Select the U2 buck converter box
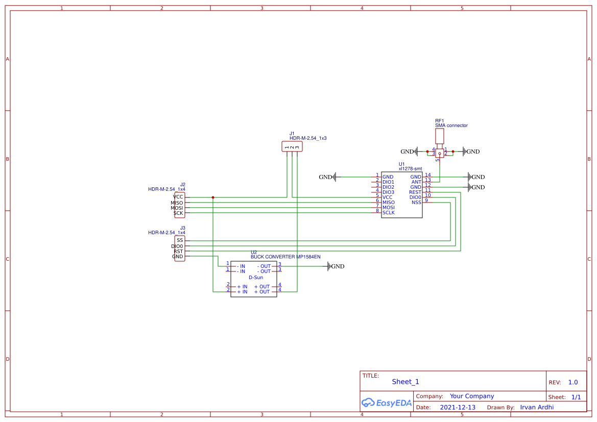The height and width of the screenshot is (422, 597). (254, 279)
